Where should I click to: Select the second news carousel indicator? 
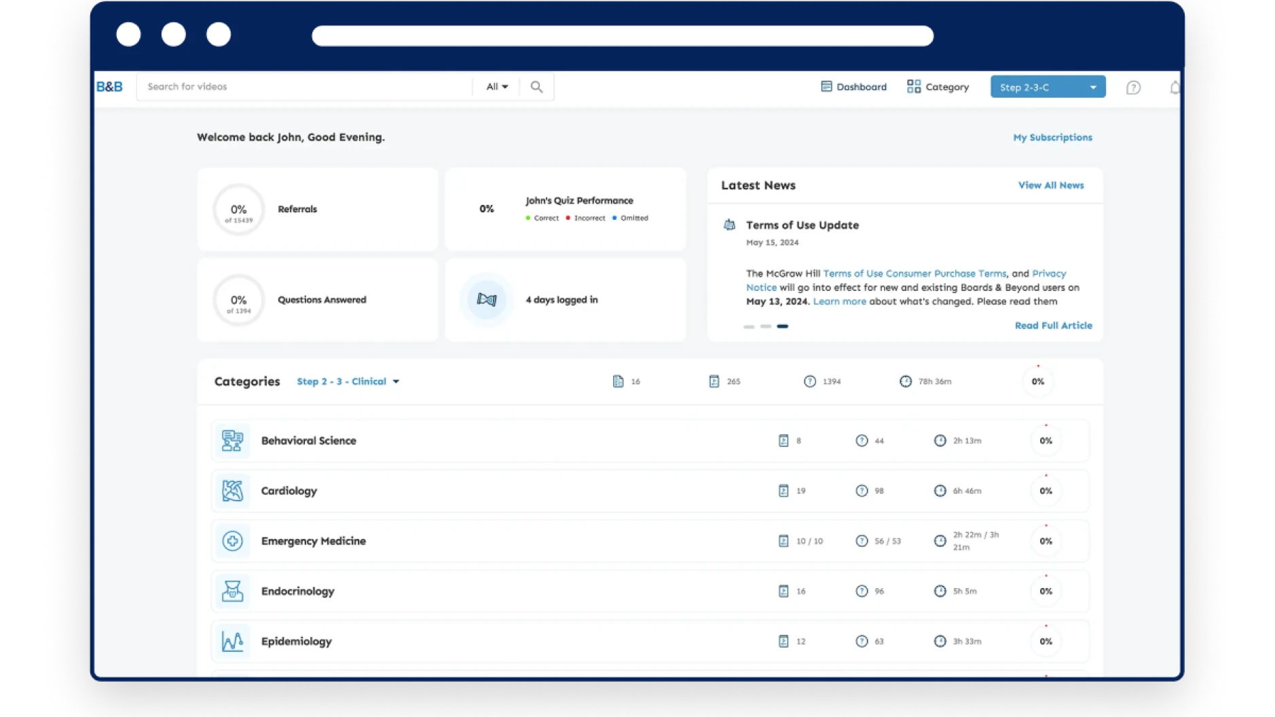pyautogui.click(x=766, y=327)
